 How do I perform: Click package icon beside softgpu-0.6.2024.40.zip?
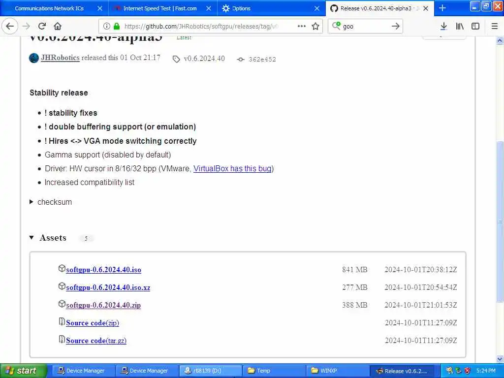[62, 304]
